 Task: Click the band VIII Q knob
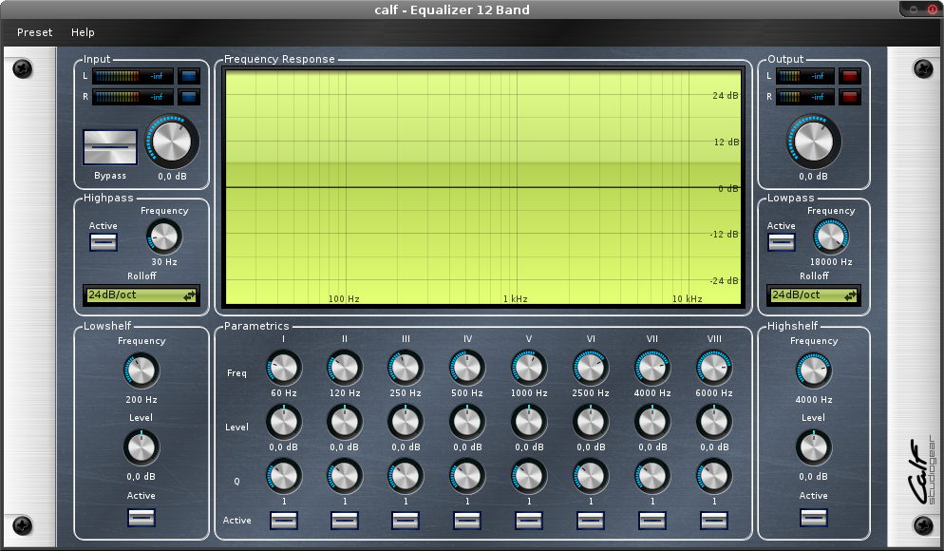714,475
